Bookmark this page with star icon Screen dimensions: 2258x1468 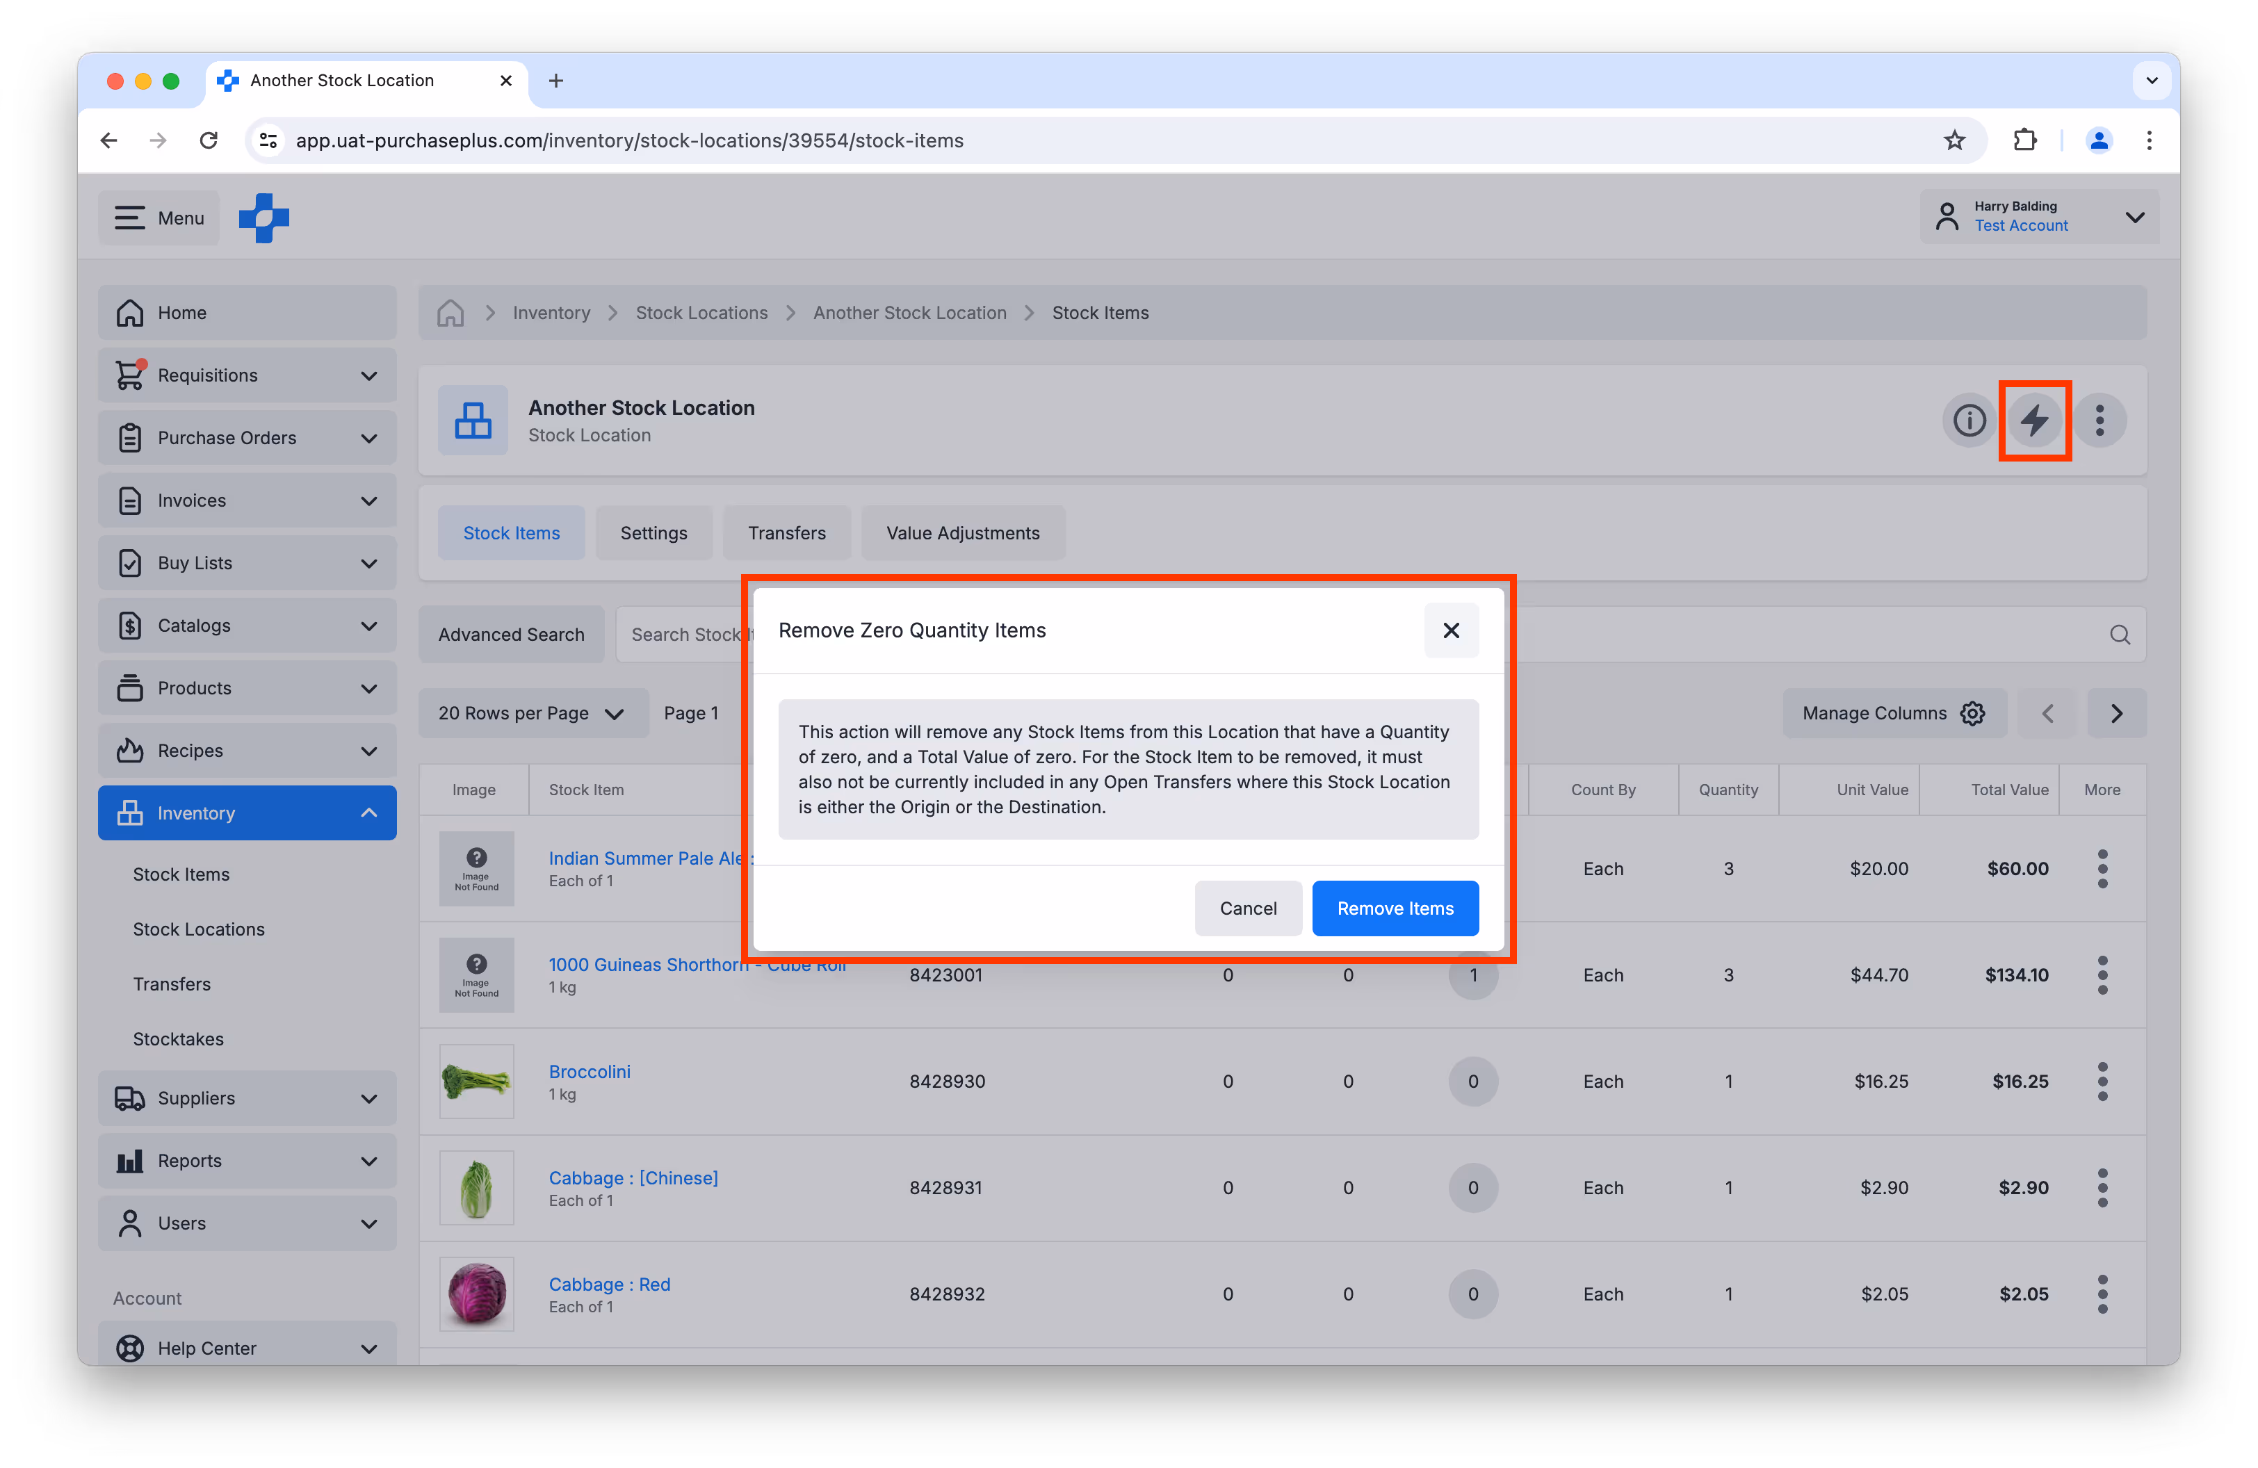tap(1954, 140)
